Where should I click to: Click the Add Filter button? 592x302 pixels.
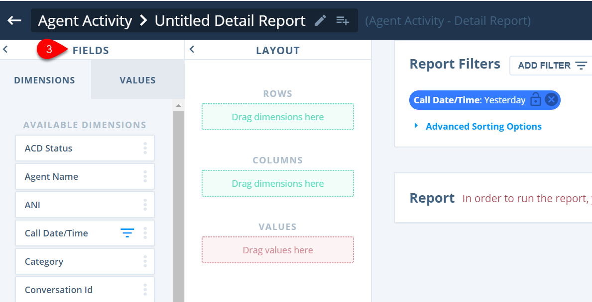point(552,66)
